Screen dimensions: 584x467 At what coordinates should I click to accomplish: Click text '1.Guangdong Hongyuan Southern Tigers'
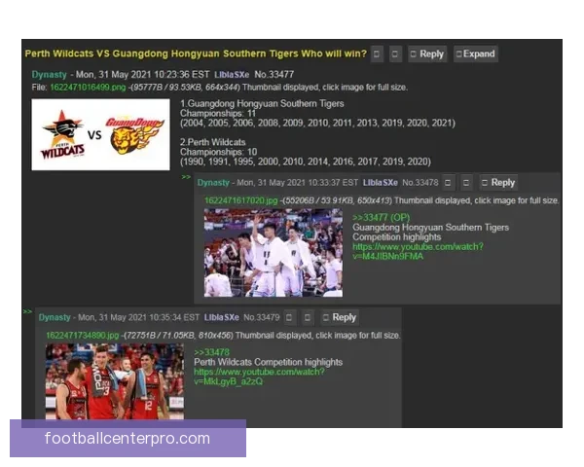click(262, 103)
